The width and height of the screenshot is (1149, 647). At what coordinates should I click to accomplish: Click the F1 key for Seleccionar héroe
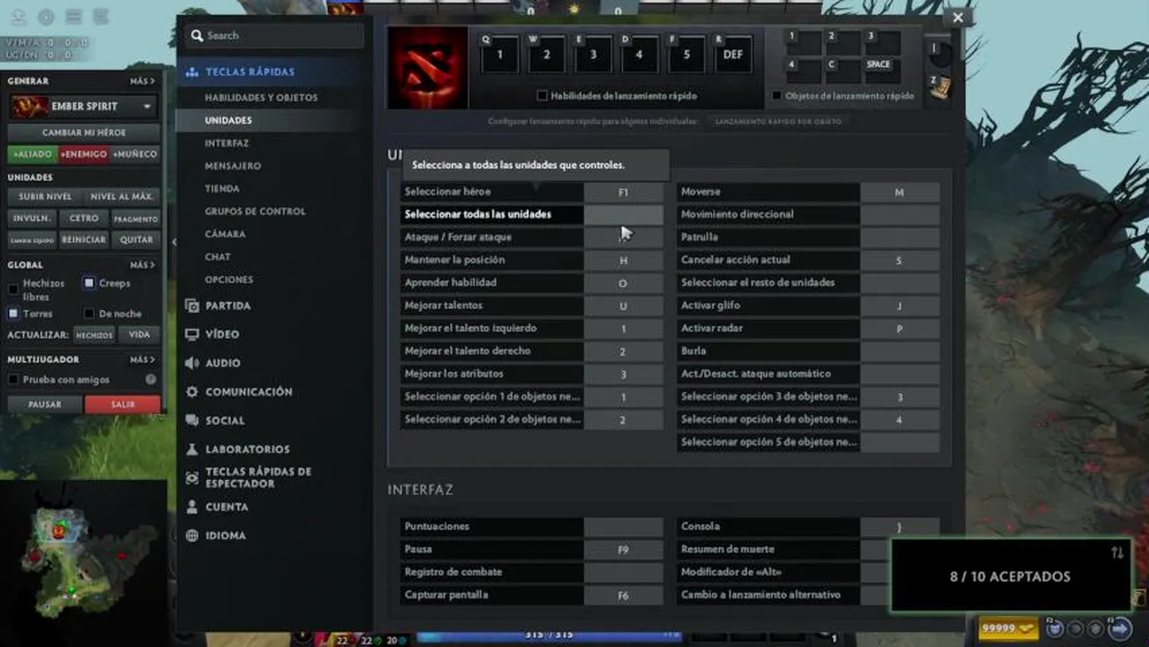coord(623,192)
